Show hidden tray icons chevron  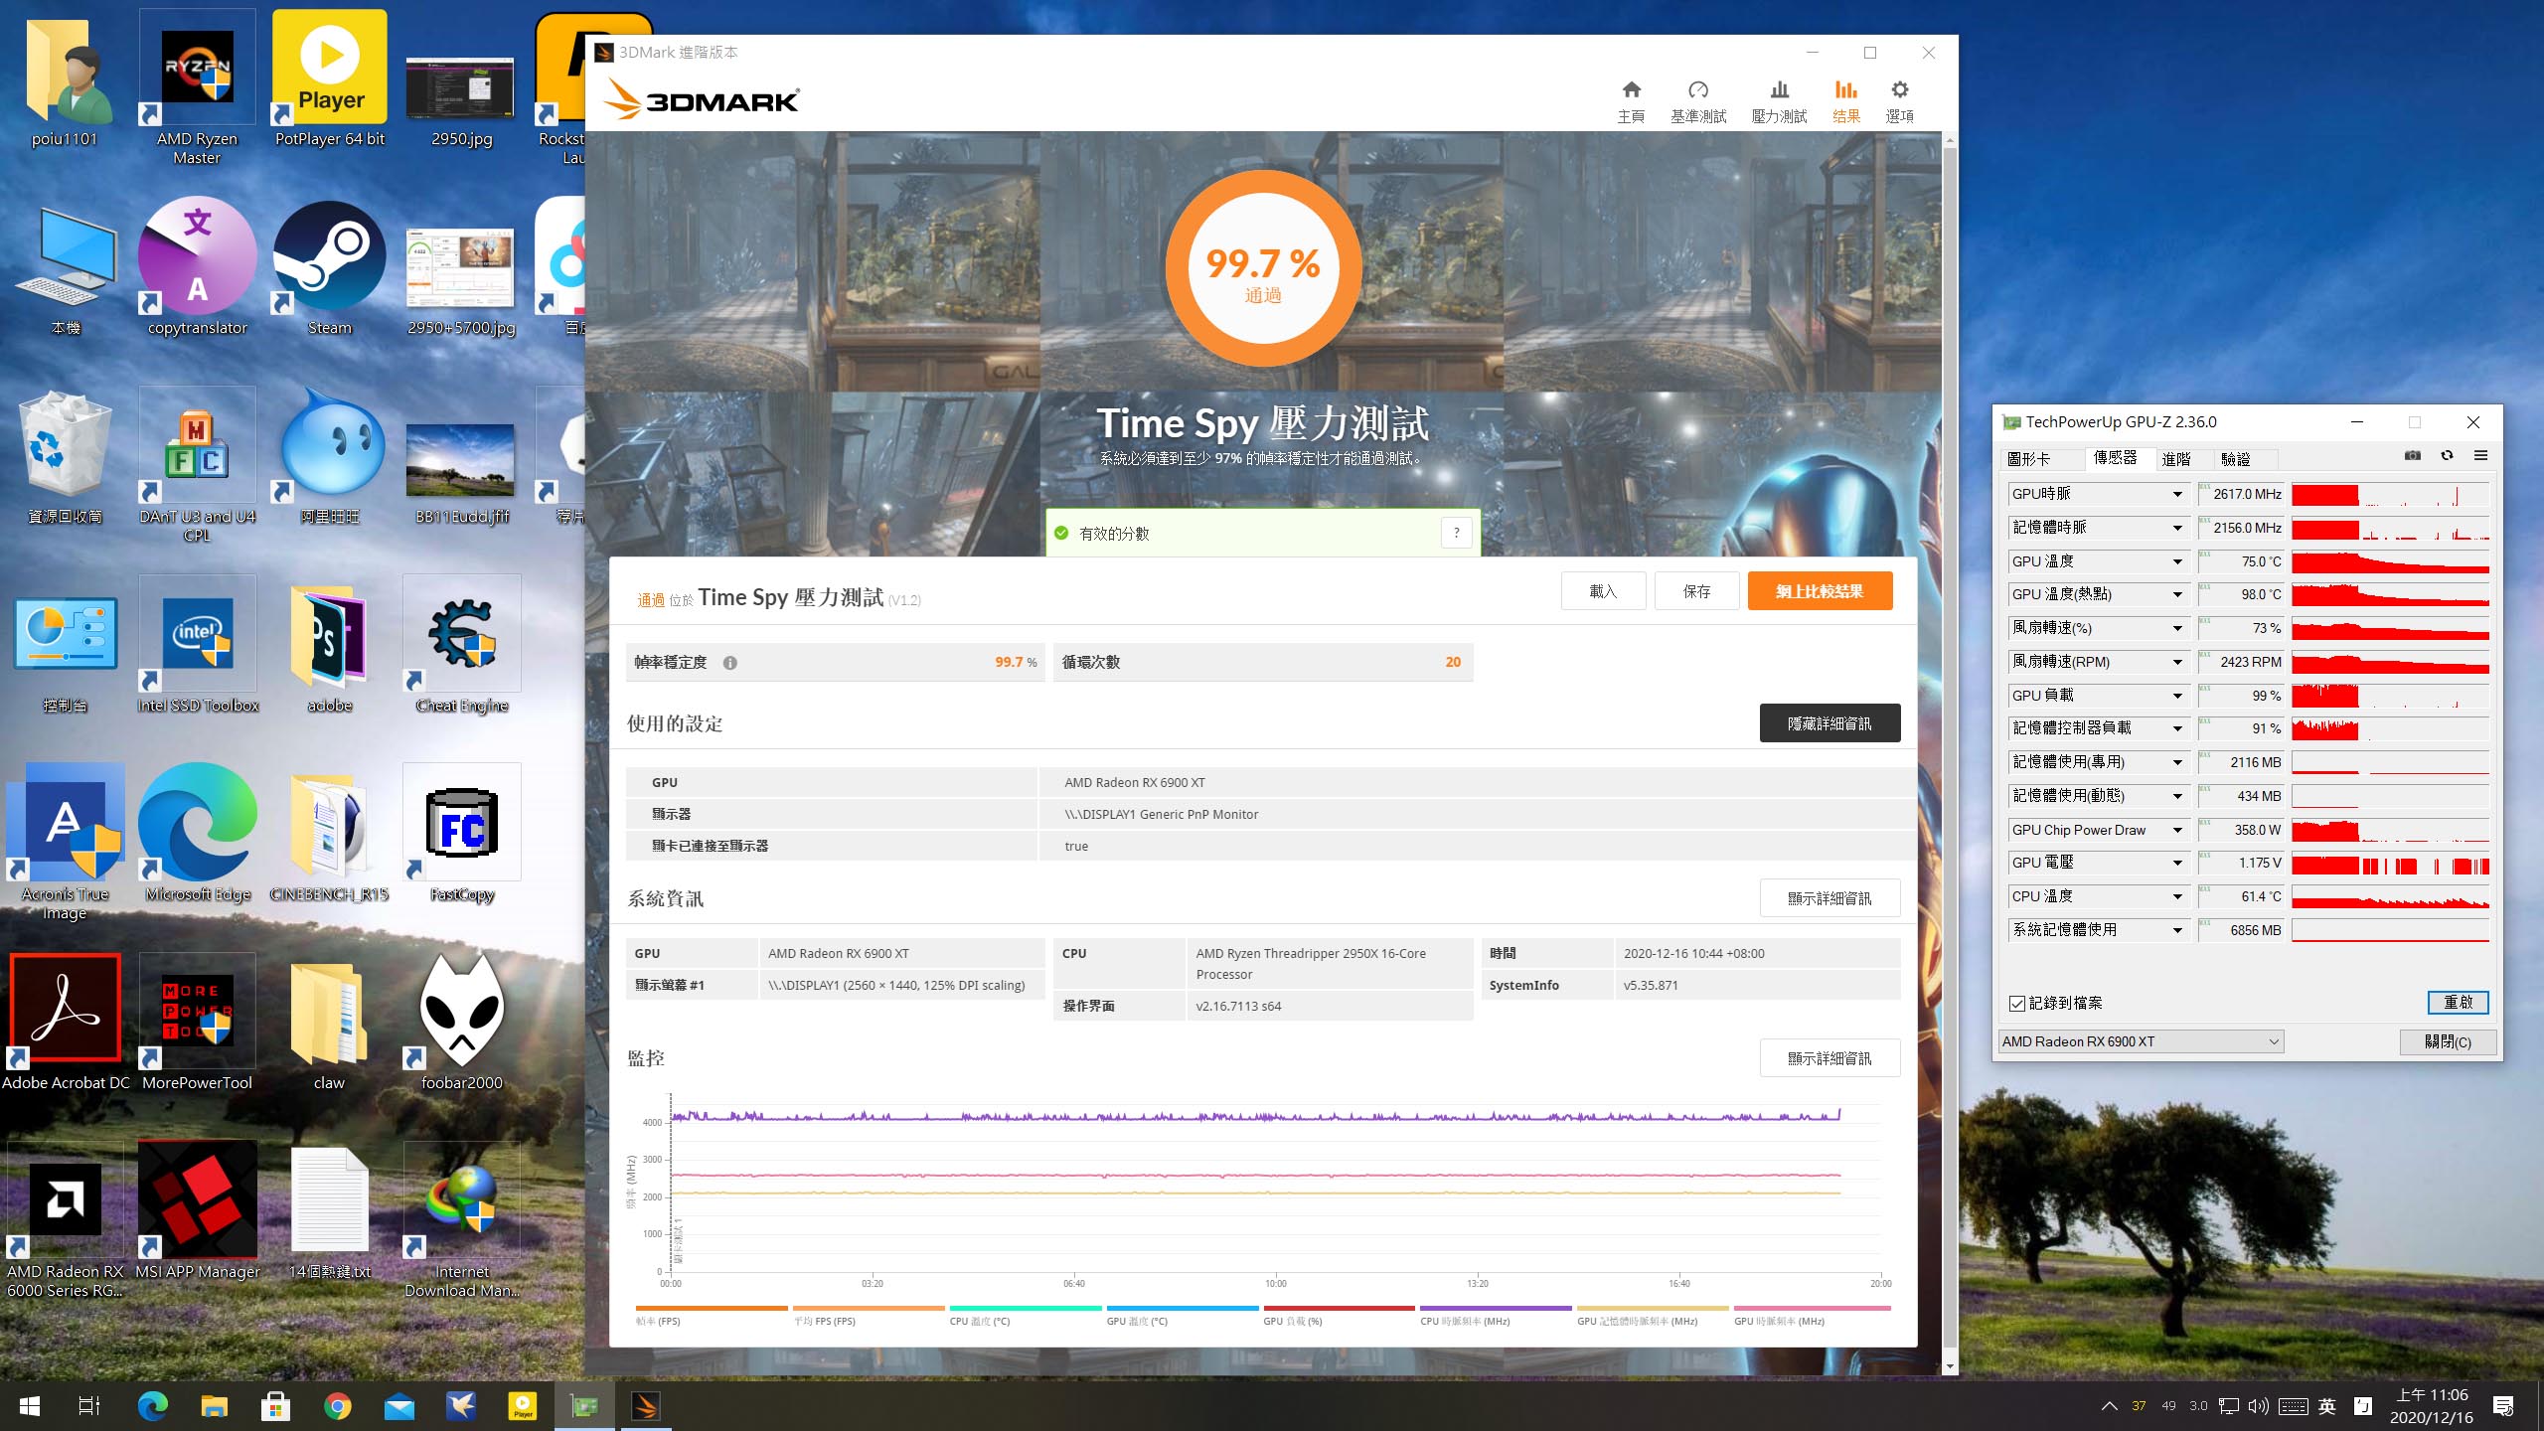(2109, 1406)
